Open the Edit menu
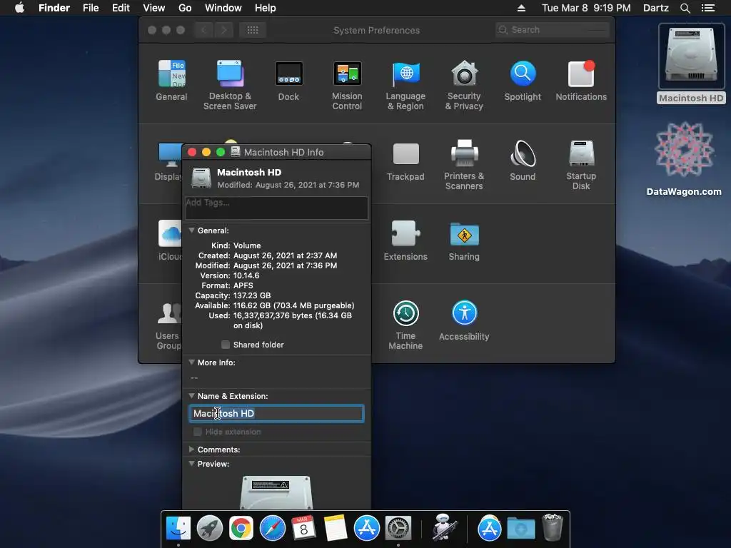Image resolution: width=731 pixels, height=548 pixels. [121, 8]
